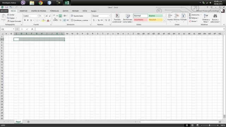Open the Calibri font name dropdown
Image resolution: width=226 pixels, height=127 pixels.
coord(38,16)
